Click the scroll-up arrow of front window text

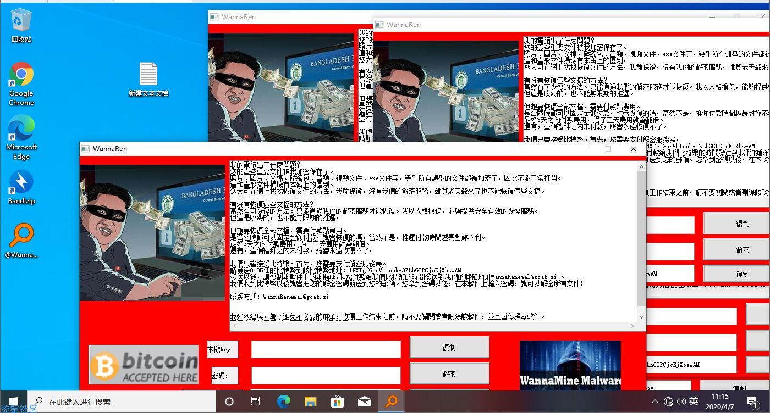641,166
